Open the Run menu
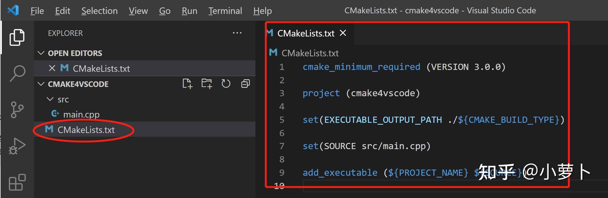The image size is (608, 198). coord(189,11)
